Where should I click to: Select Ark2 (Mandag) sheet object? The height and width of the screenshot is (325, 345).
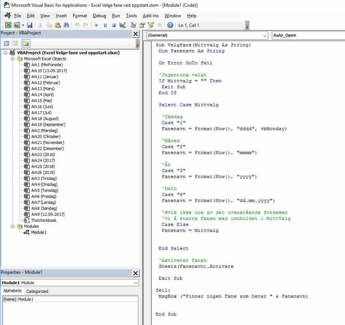45,131
